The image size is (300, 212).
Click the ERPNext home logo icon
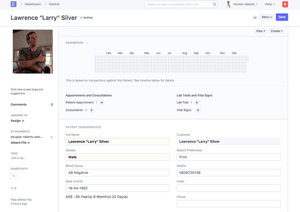point(14,4)
